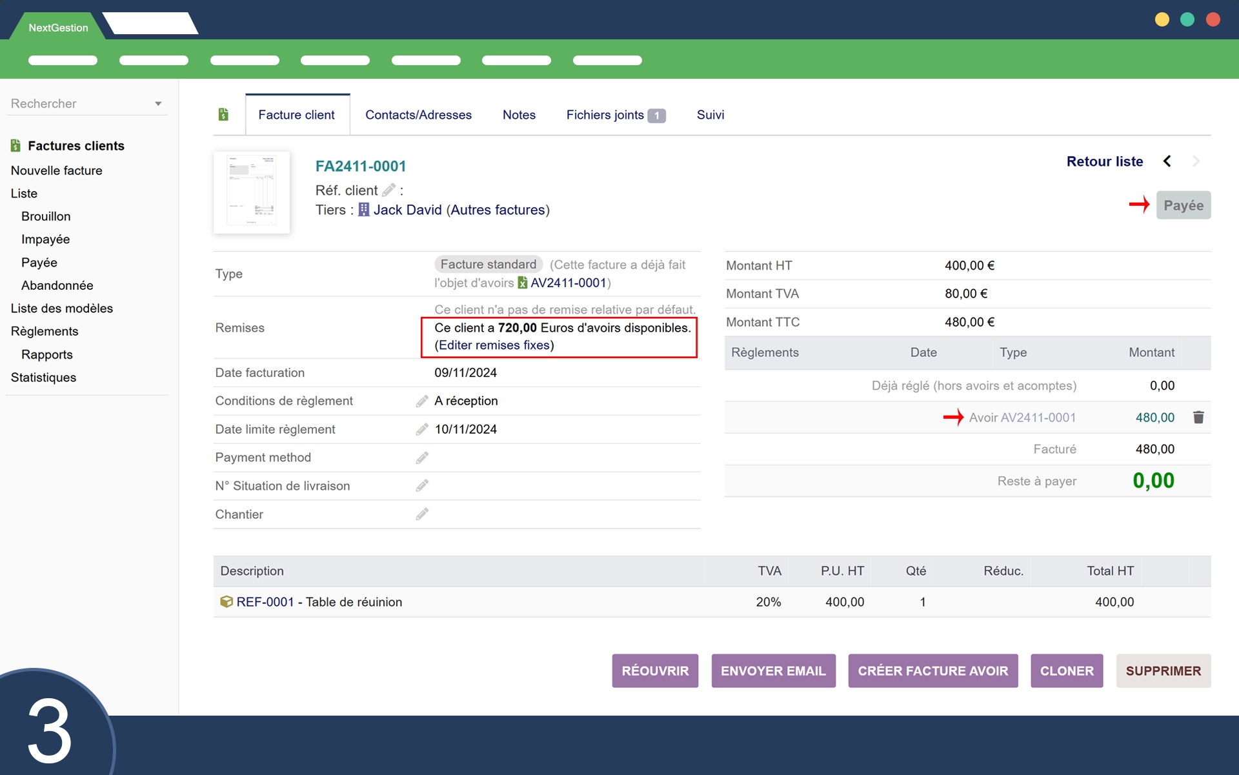Viewport: 1239px width, 775px height.
Task: Open invoice PDF preview thumbnail
Action: (252, 192)
